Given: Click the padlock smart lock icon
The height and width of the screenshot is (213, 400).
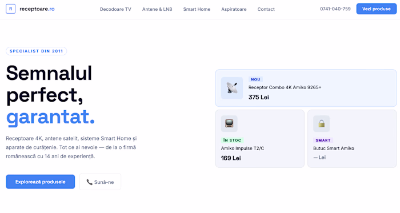Looking at the screenshot, I should [x=321, y=123].
